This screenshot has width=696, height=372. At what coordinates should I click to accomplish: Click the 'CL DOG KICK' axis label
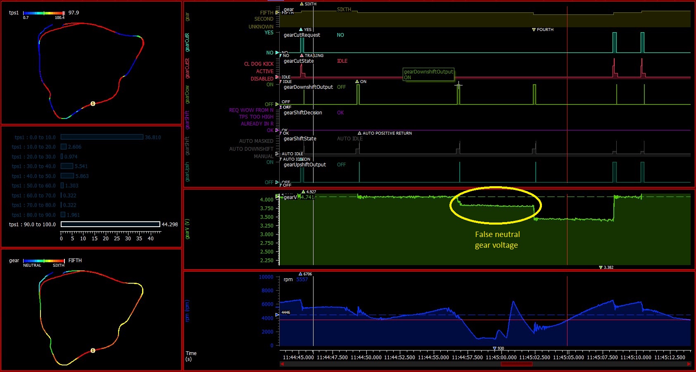point(259,64)
